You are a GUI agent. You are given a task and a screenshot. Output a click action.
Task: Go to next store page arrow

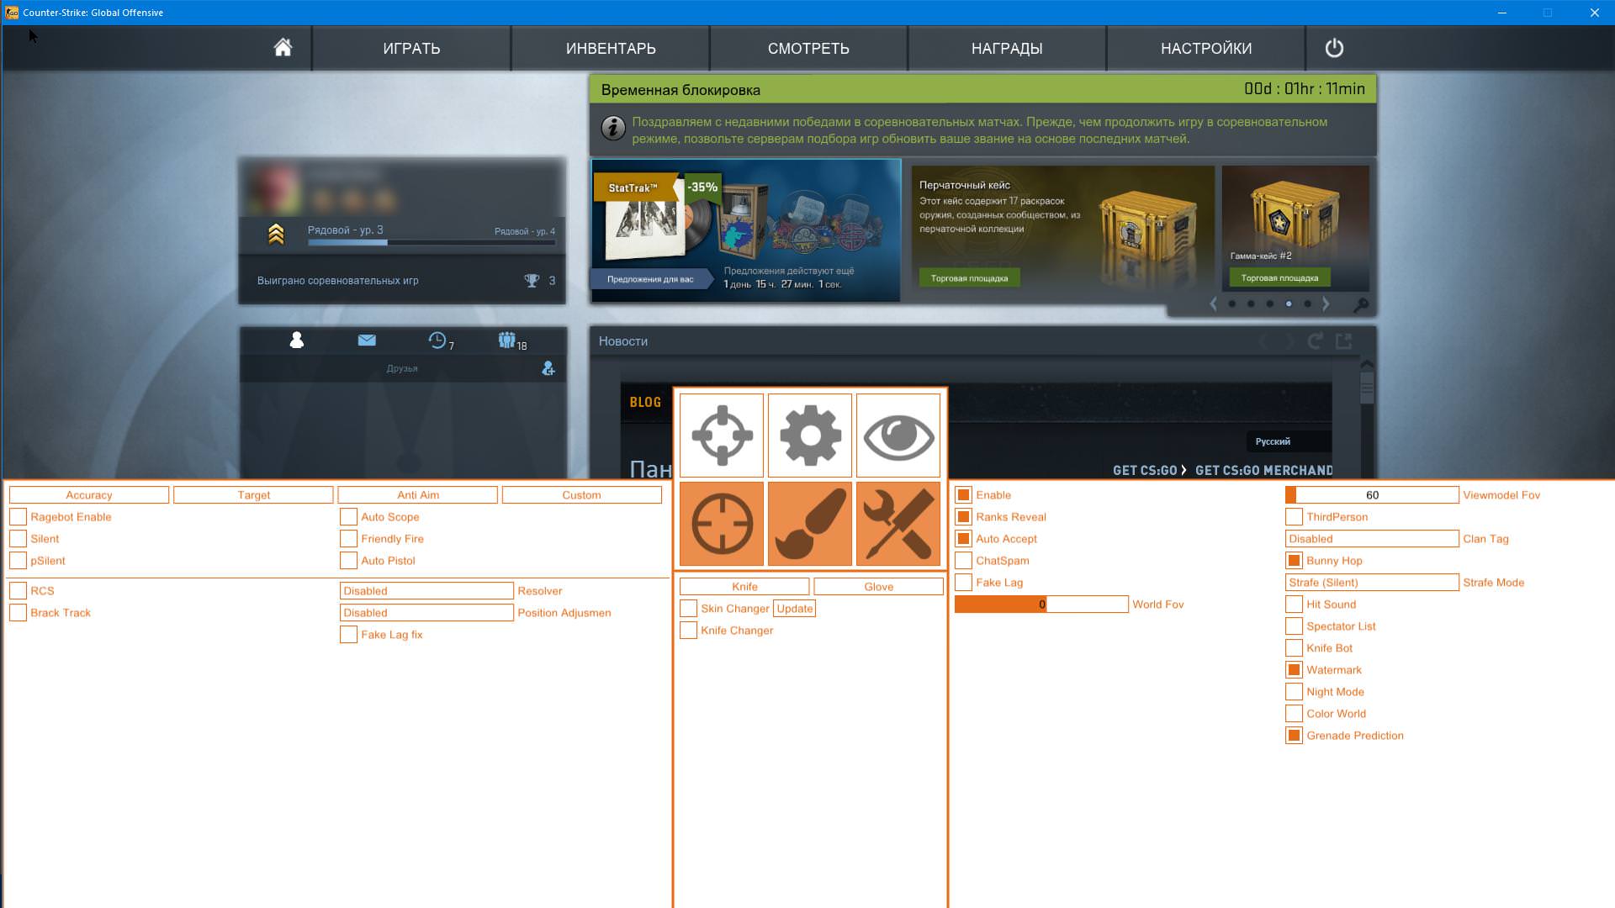(1326, 304)
